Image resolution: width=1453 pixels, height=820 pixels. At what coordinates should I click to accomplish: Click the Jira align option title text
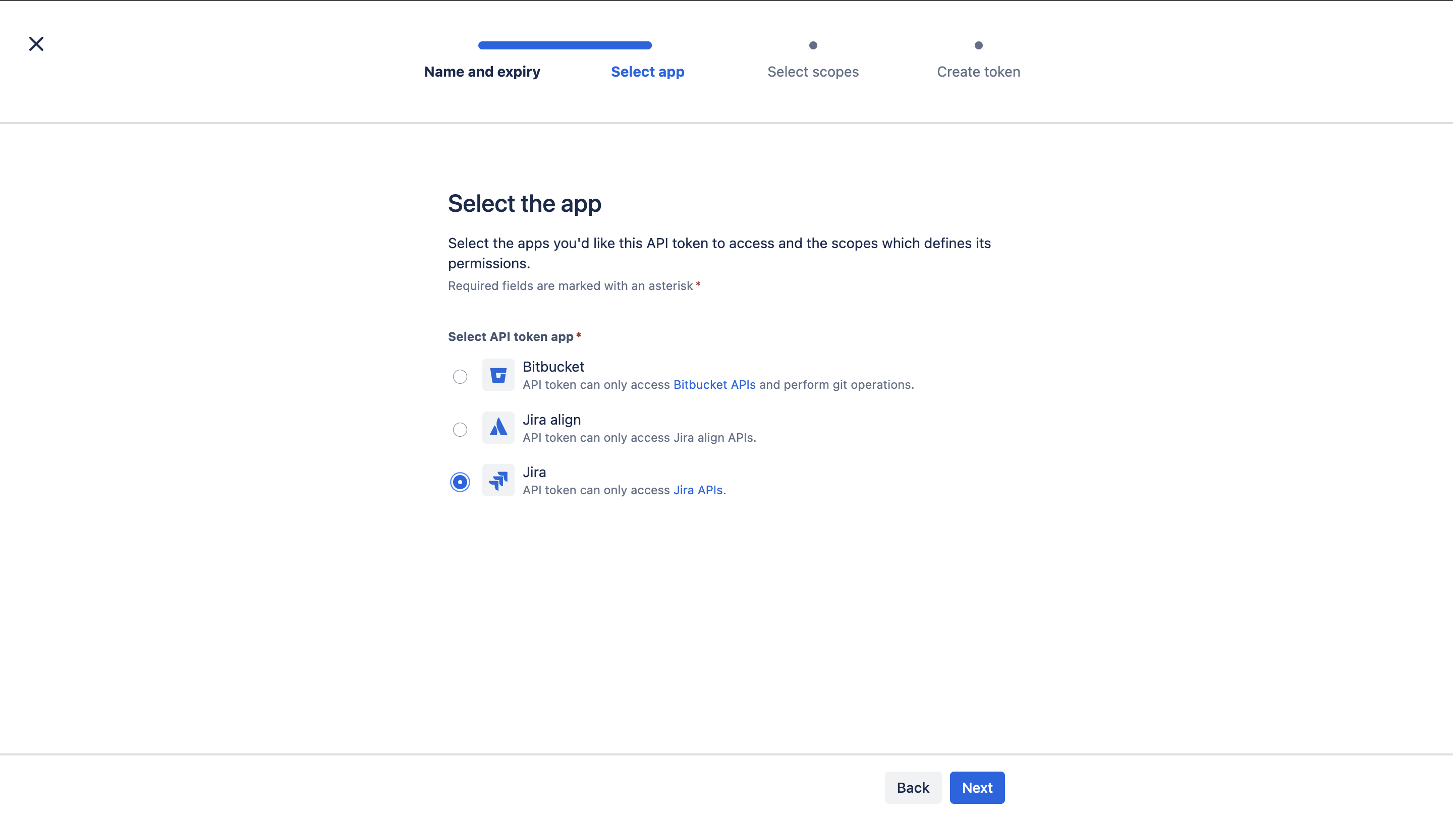tap(551, 420)
